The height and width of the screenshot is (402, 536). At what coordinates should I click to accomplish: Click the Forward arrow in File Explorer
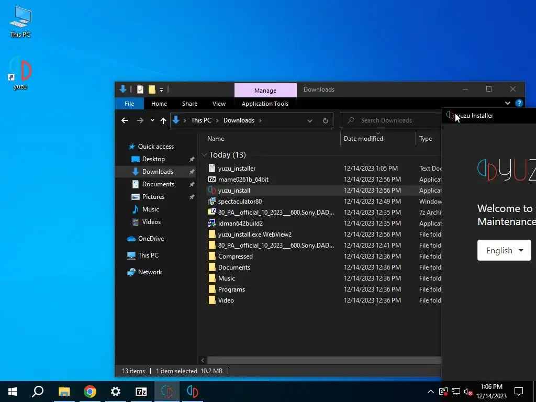140,120
